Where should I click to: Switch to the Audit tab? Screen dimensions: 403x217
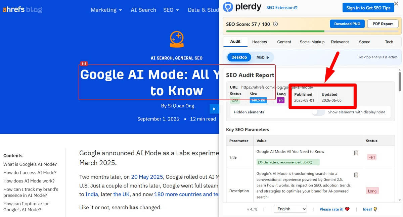(235, 42)
